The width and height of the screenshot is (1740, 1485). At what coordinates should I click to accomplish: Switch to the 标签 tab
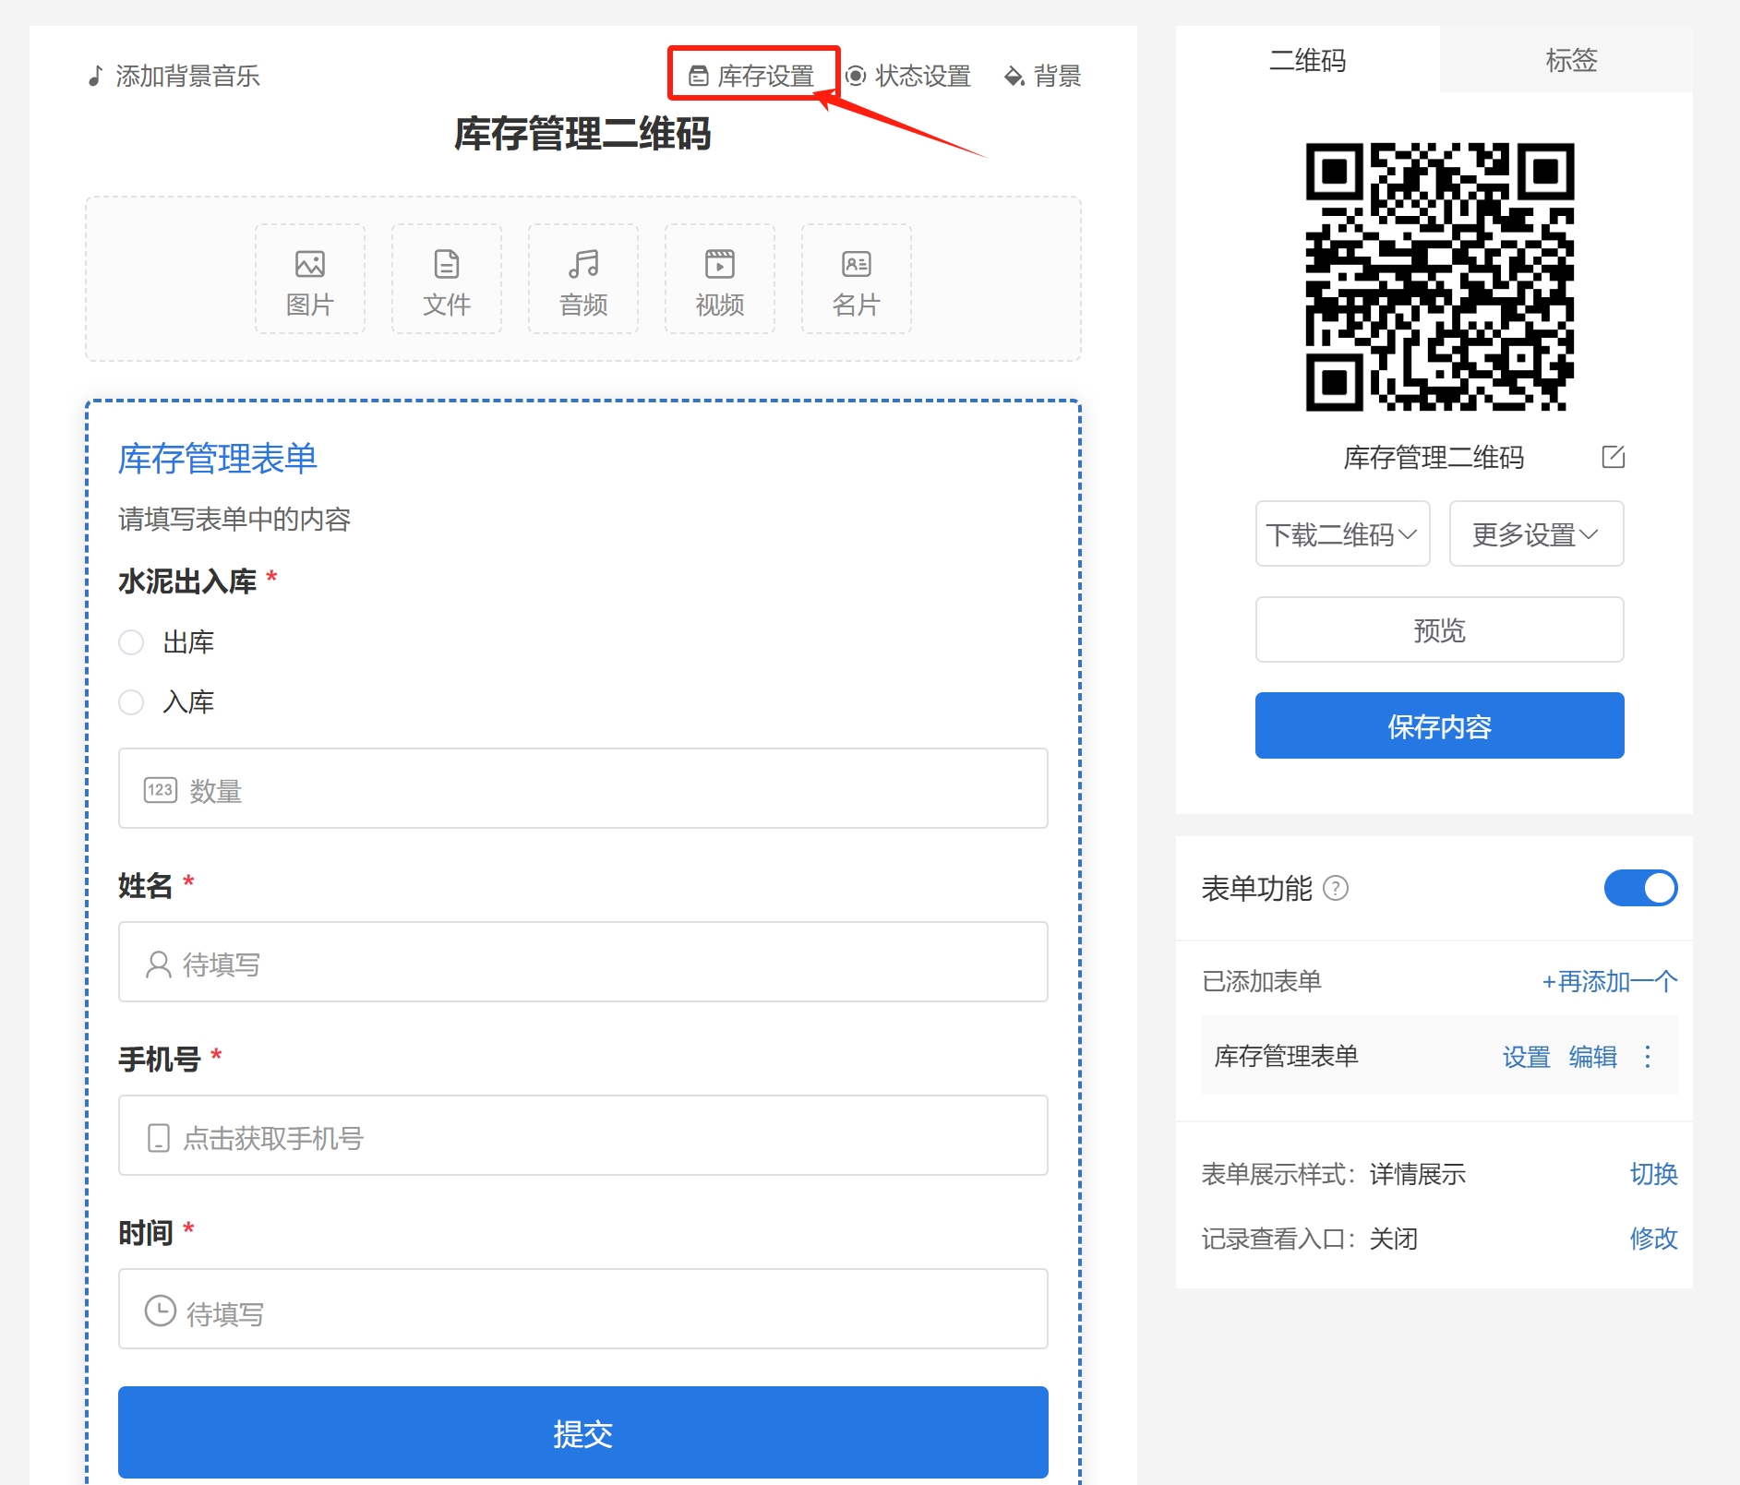[x=1572, y=60]
